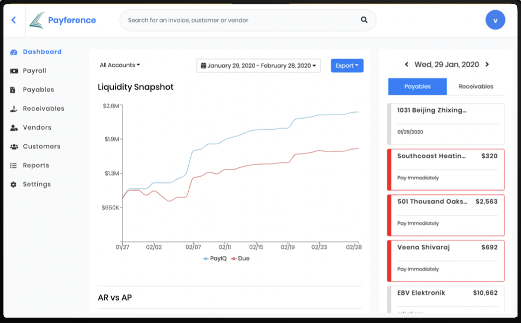Open the All Accounts dropdown
Screen dimensions: 521x323
click(119, 65)
